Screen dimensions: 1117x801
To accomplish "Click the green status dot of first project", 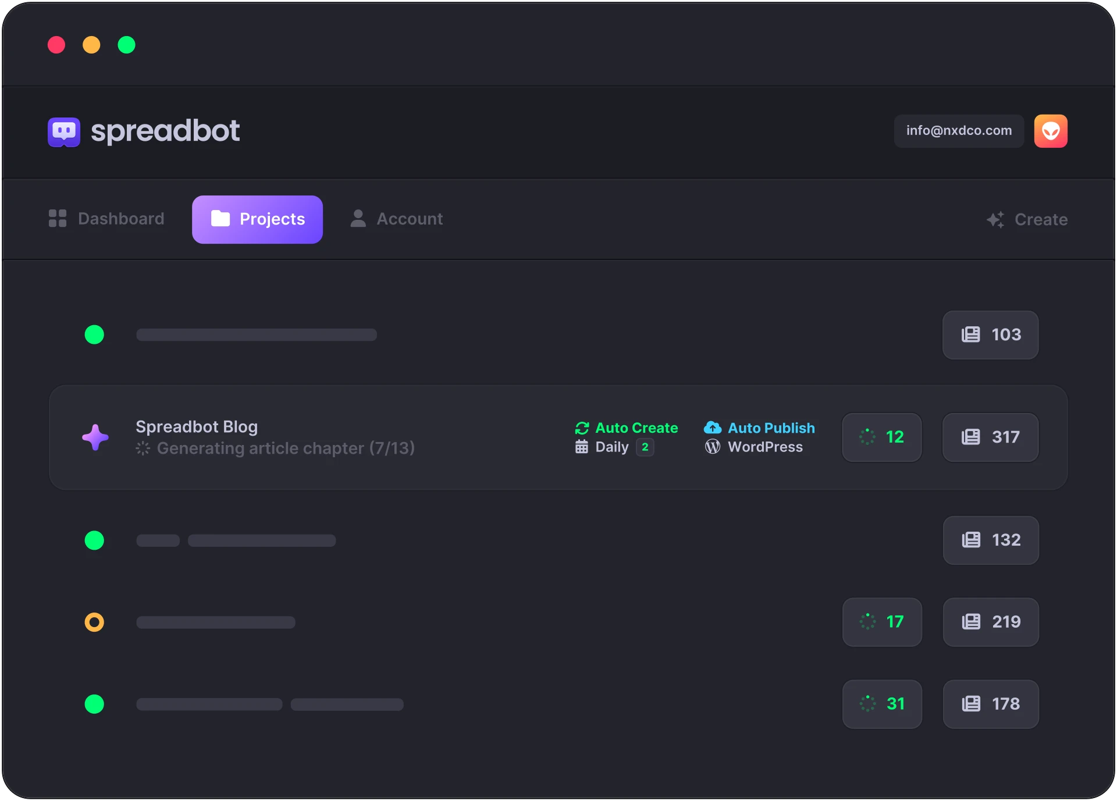I will (94, 334).
